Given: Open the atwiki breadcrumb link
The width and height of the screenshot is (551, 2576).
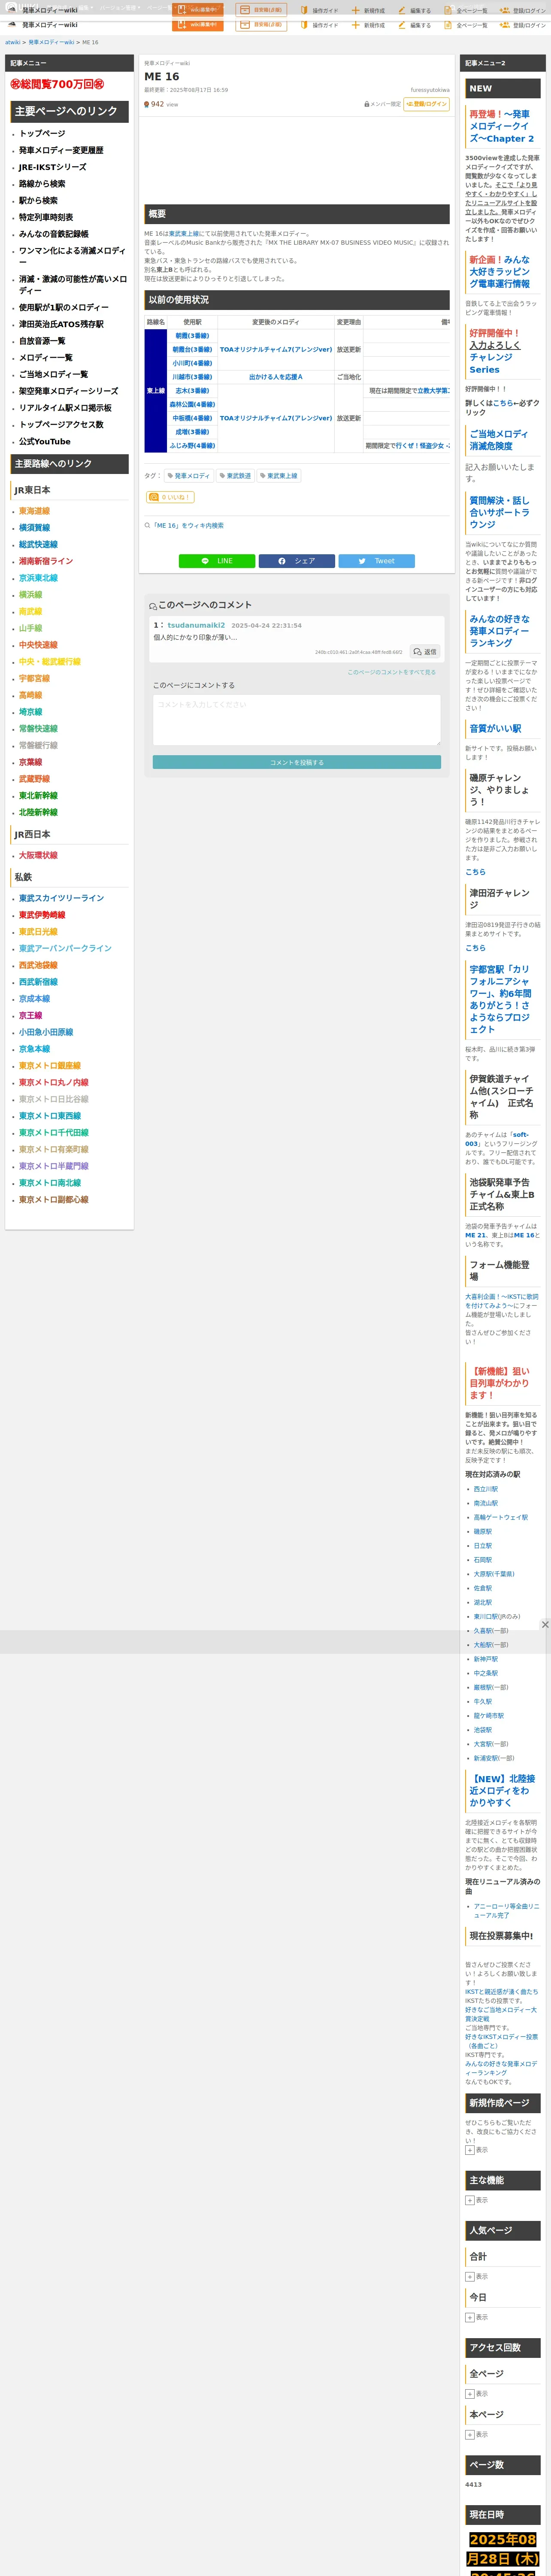Looking at the screenshot, I should coord(12,43).
